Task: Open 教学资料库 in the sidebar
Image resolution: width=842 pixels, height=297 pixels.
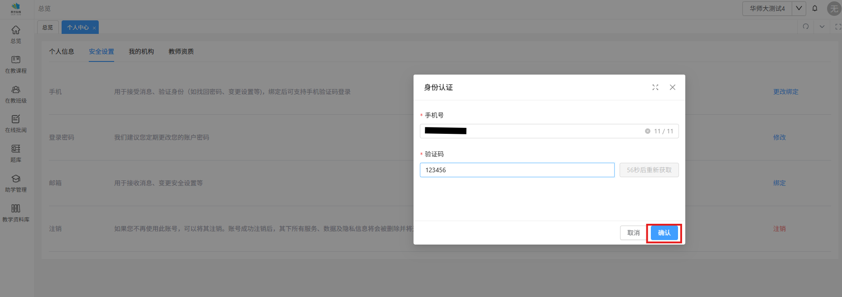Action: tap(16, 213)
